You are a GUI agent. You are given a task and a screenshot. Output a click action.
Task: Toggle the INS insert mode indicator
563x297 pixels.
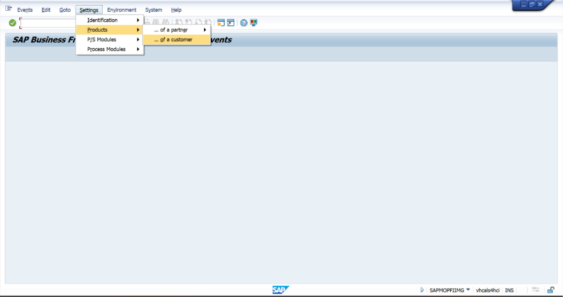click(x=509, y=290)
